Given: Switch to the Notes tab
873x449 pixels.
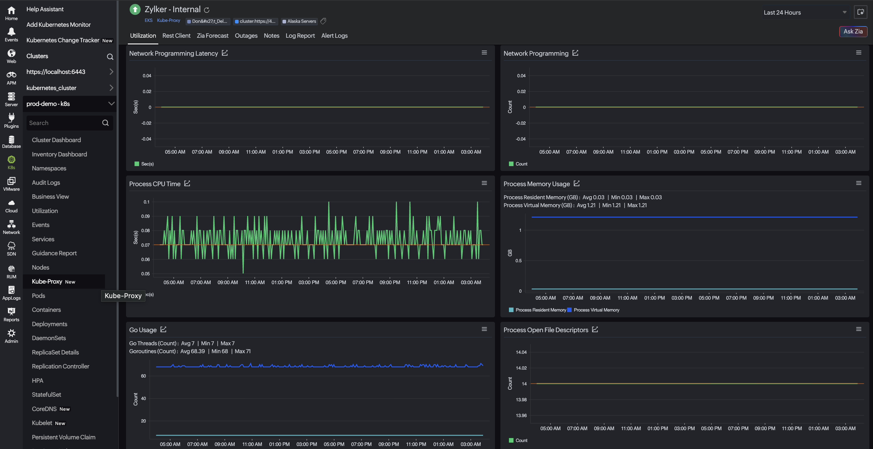Looking at the screenshot, I should [272, 36].
